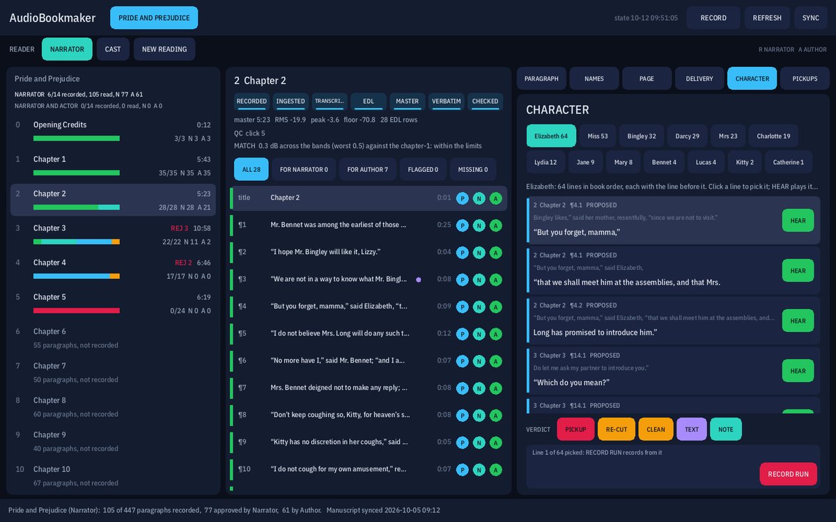Hear “Long has promised to introduce him.”
The height and width of the screenshot is (522, 836).
[x=798, y=321]
